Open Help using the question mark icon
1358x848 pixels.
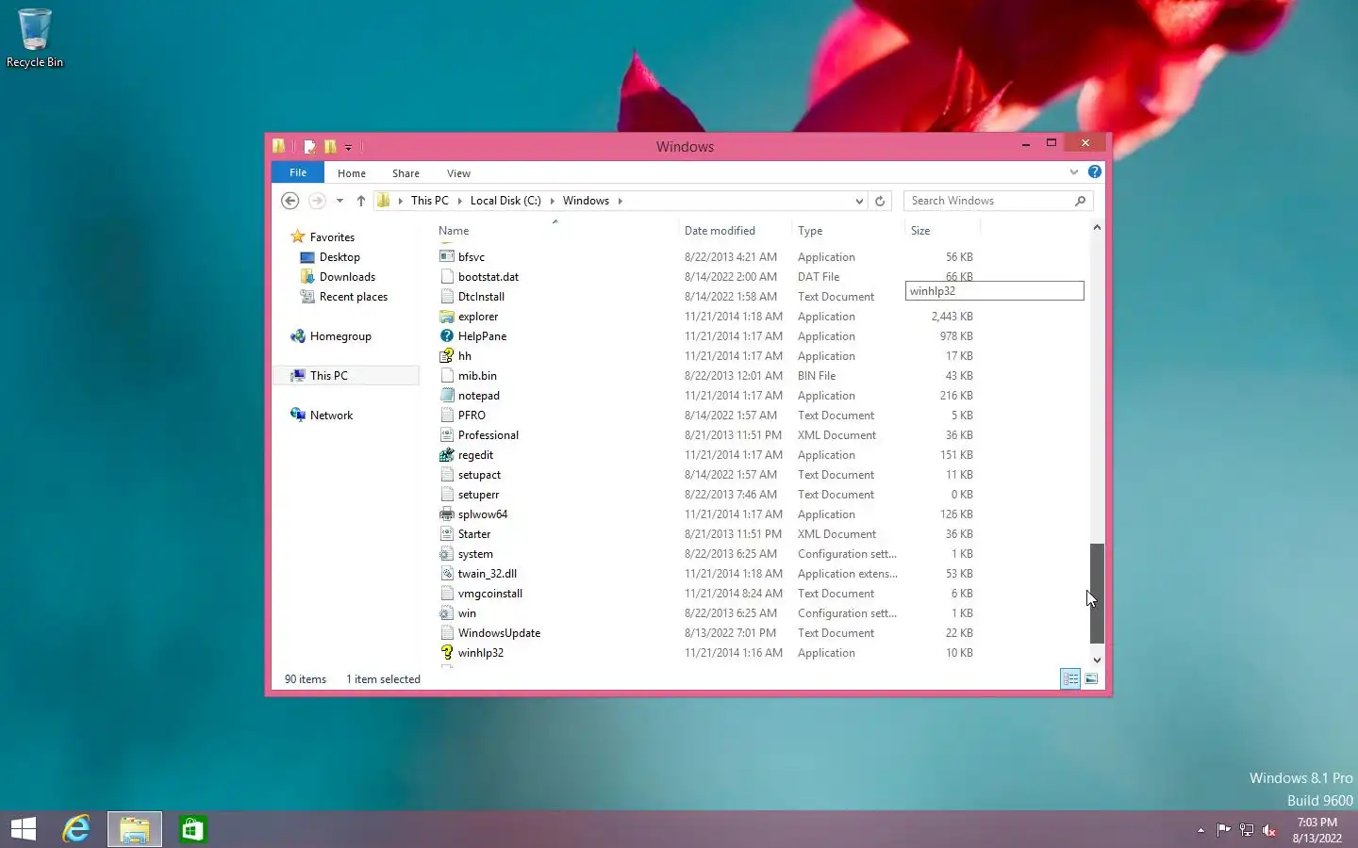(1094, 171)
